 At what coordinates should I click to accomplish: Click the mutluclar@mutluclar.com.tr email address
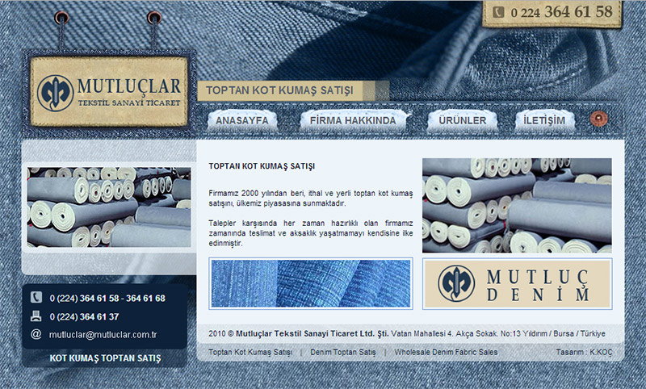point(103,334)
